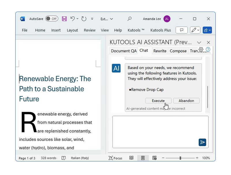
Task: Switch to the Rewrite tab
Action: pos(160,51)
